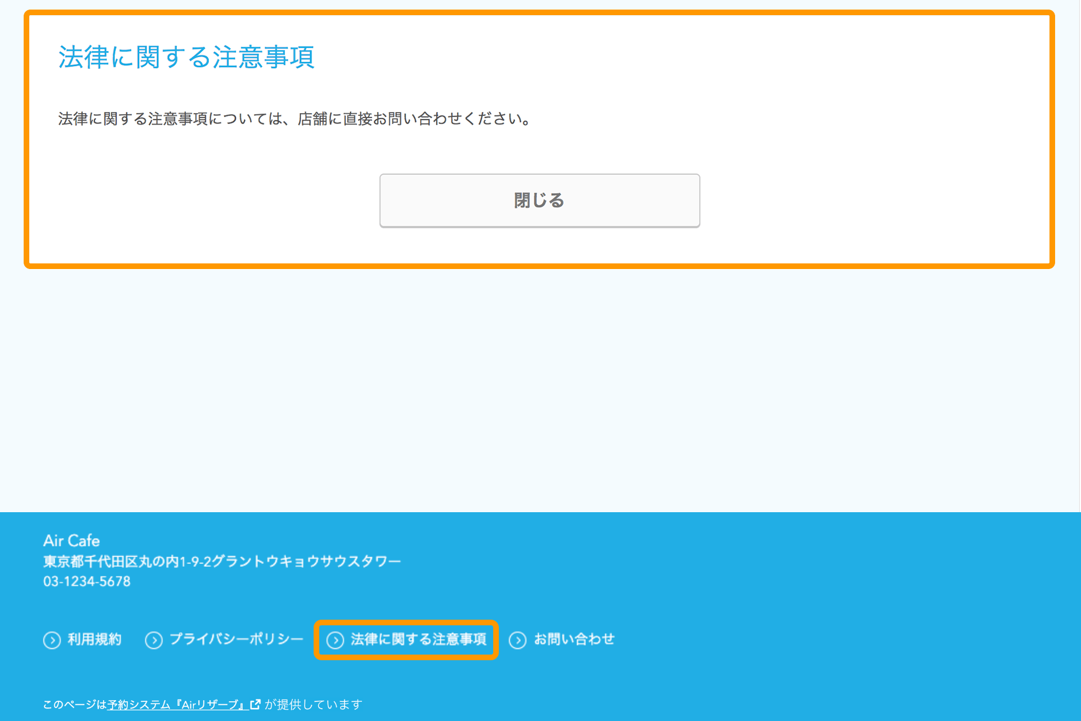Click the external-link icon after 『Airリザーブ』
This screenshot has width=1081, height=721.
tap(256, 704)
